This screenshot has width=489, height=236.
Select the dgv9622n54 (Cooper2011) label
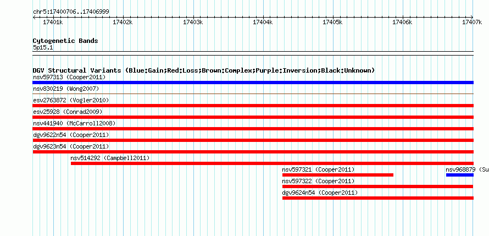[71, 135]
